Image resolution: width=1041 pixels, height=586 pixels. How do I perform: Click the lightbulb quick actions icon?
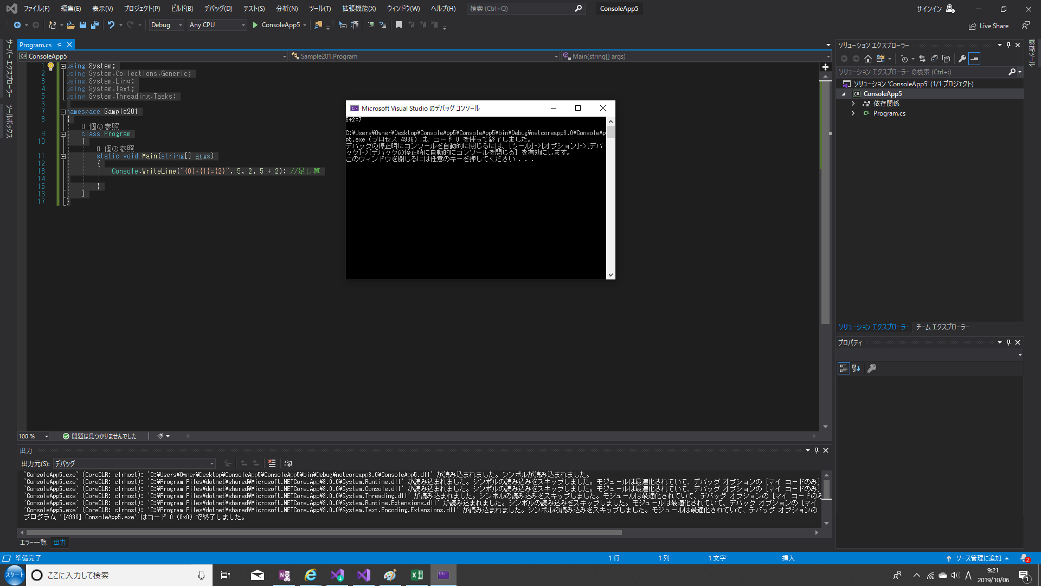(x=50, y=66)
